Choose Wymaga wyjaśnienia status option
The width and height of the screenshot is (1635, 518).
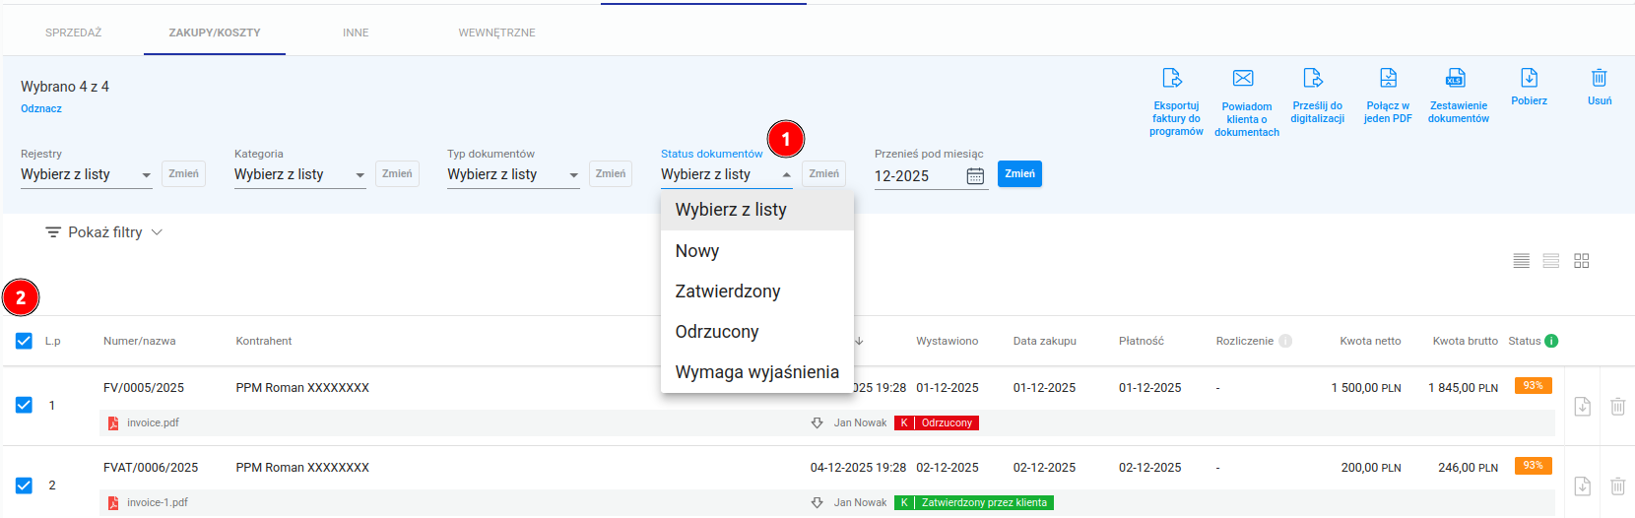coord(756,372)
